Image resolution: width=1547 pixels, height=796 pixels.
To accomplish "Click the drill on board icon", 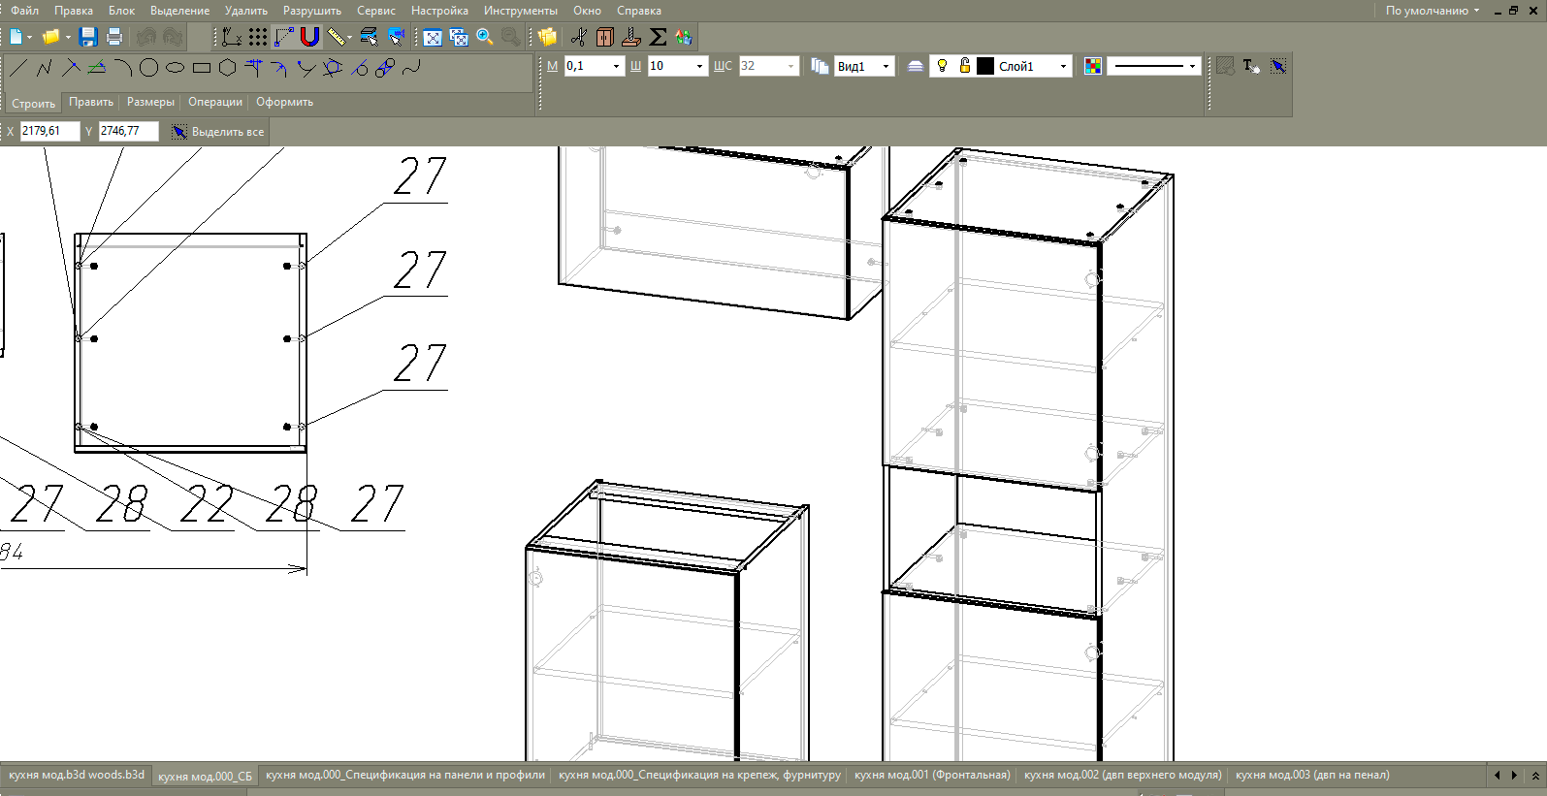I will (631, 37).
